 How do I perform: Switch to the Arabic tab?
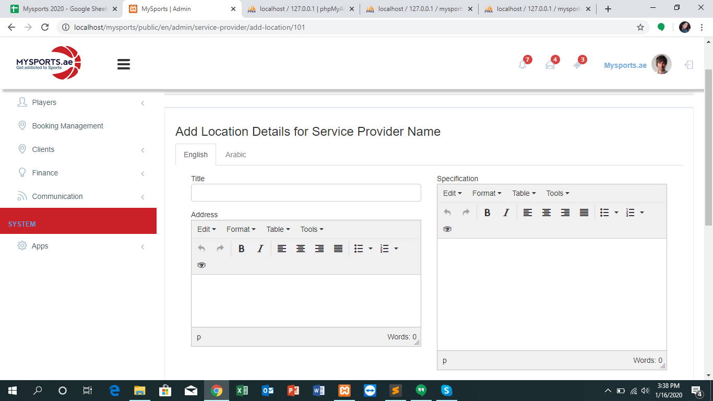point(235,155)
